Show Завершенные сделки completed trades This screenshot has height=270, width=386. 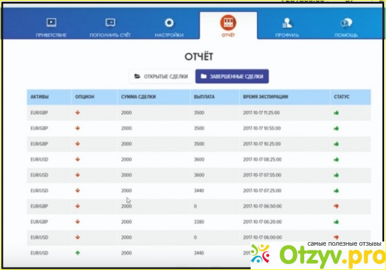pyautogui.click(x=232, y=77)
